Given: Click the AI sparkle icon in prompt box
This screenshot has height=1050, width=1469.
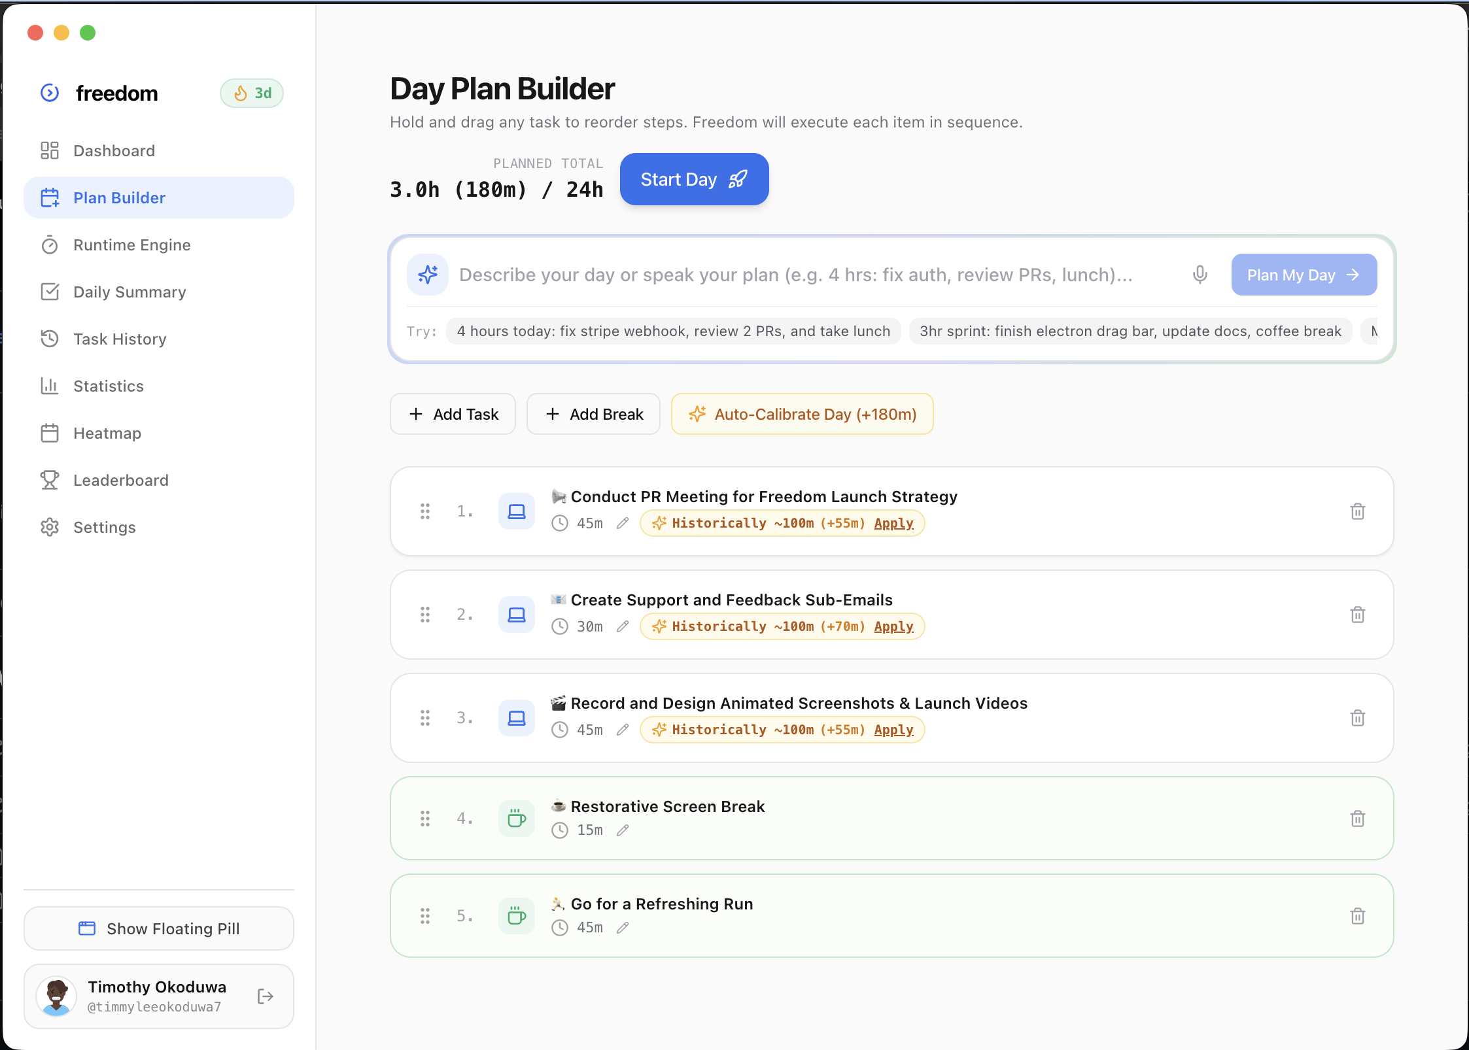Looking at the screenshot, I should pyautogui.click(x=428, y=275).
